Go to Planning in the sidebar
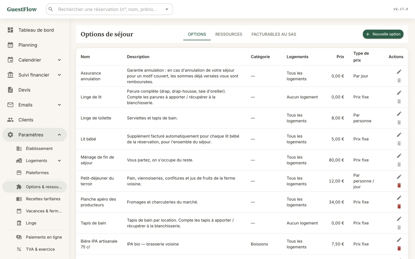Image resolution: width=415 pixels, height=259 pixels. click(34, 45)
